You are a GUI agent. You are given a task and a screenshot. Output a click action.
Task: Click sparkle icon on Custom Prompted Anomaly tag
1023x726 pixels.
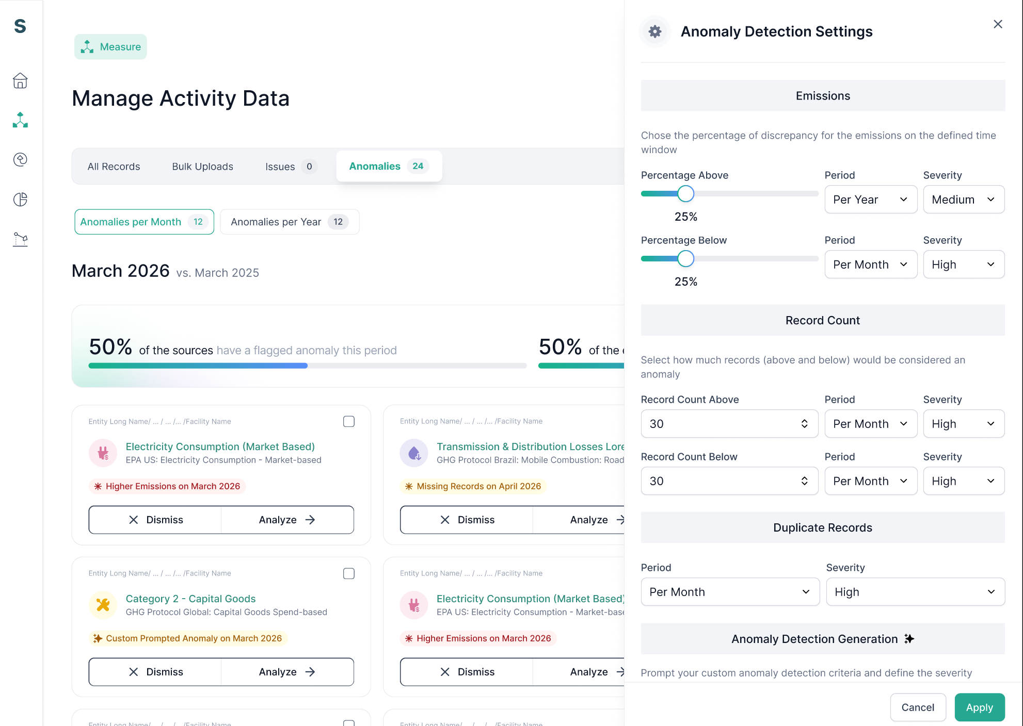(x=98, y=638)
